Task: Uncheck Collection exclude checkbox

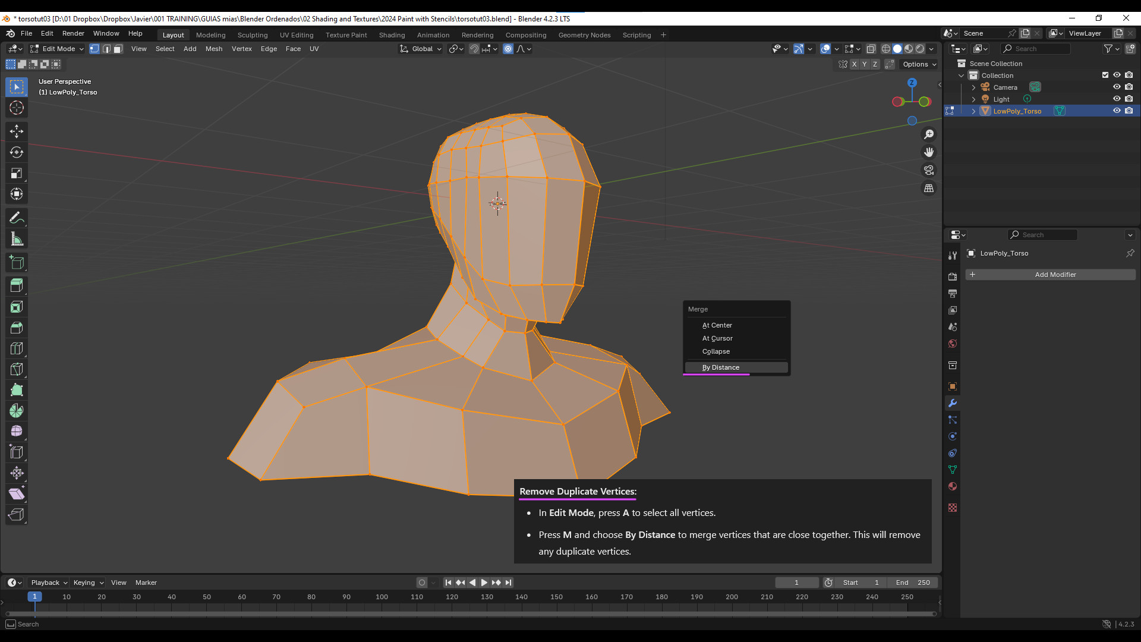Action: (1105, 75)
